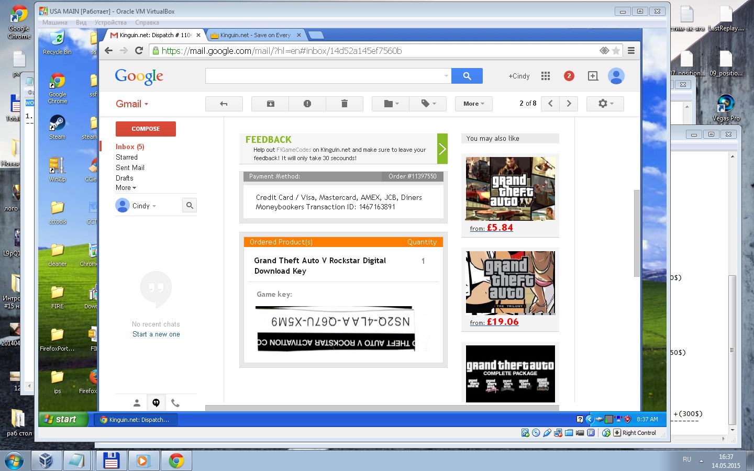Image resolution: width=754 pixels, height=471 pixels.
Task: Open the Windows 7 Start orb
Action: pyautogui.click(x=13, y=461)
